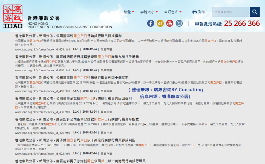Click date 2018-12-24 of index_id_409 result

pos(90,49)
